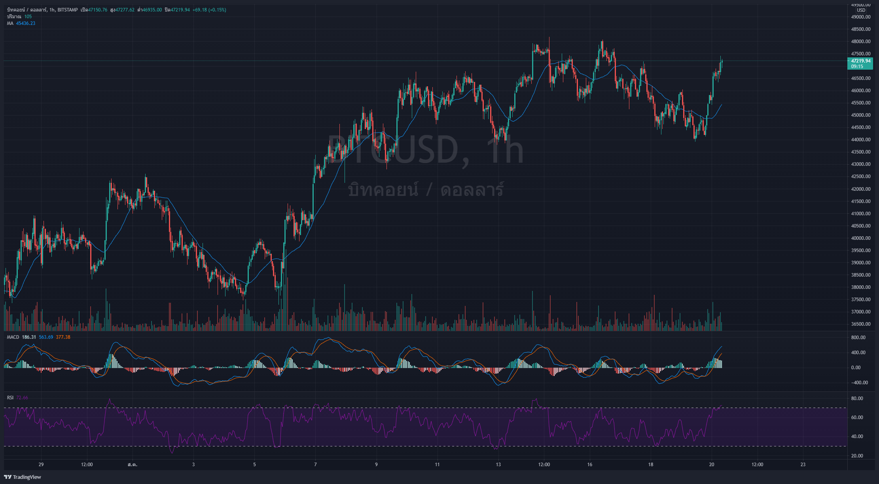This screenshot has width=879, height=484.
Task: Select the Bitcoin/Dollar symbol title legend
Action: tap(42, 10)
